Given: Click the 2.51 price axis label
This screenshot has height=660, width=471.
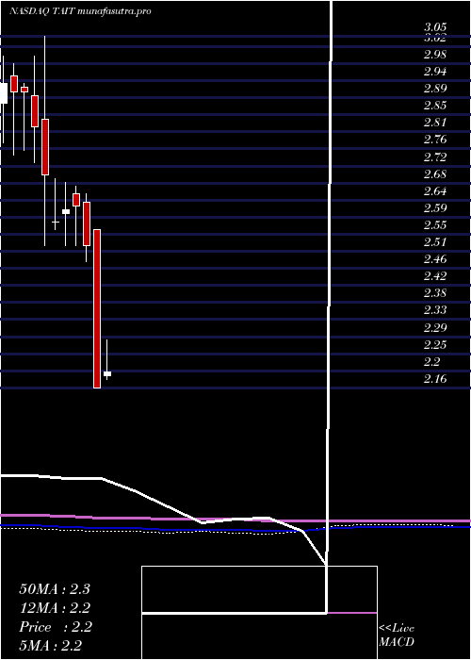Looking at the screenshot, I should (x=435, y=242).
